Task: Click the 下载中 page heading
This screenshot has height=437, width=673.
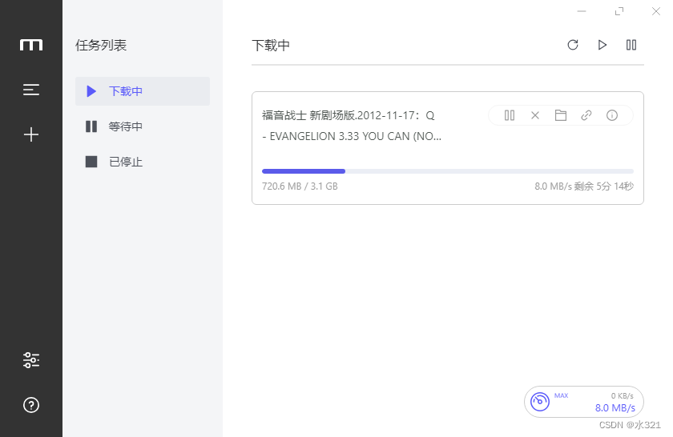Action: tap(271, 45)
